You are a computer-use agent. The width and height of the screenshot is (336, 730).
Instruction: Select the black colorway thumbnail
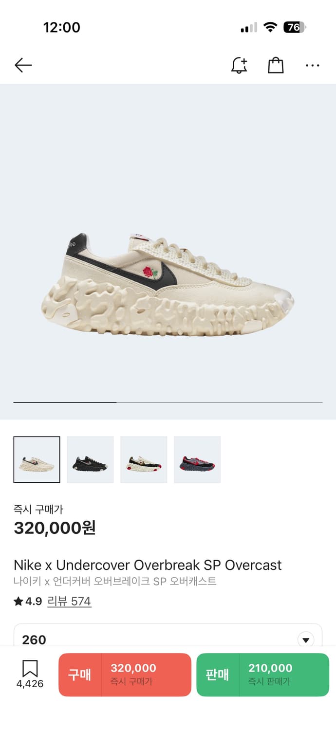(x=90, y=459)
